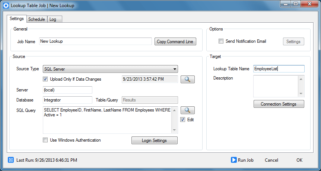Click magnifier button next to upload date field
Image resolution: width=321 pixels, height=171 pixels.
tap(188, 79)
